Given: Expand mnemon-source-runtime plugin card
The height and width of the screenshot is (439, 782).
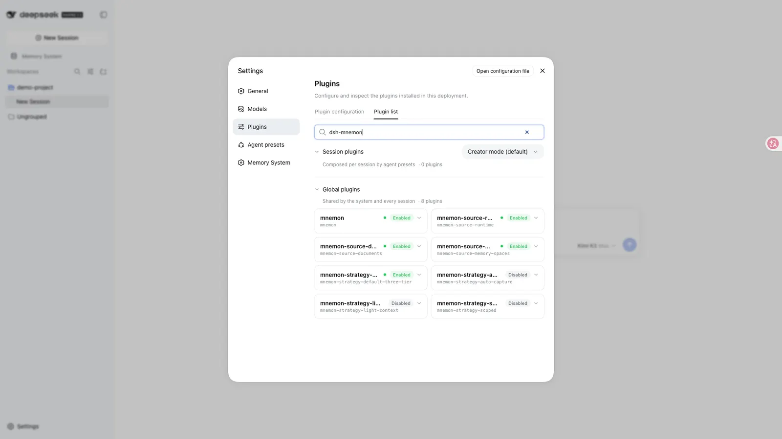Looking at the screenshot, I should pos(536,218).
